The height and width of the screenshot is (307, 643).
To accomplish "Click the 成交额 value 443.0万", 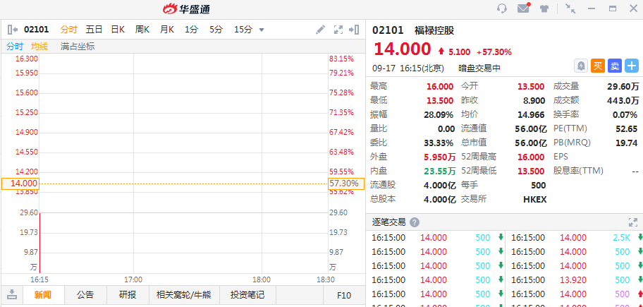I will pyautogui.click(x=623, y=100).
